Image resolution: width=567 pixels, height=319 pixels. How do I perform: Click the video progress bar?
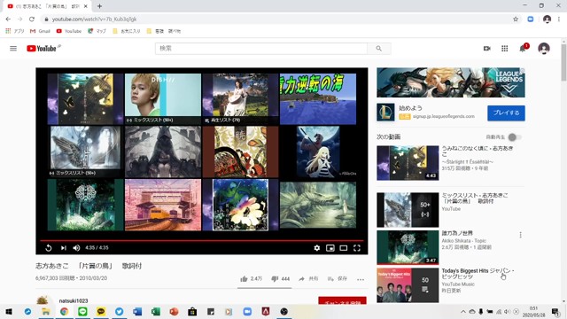tap(201, 240)
